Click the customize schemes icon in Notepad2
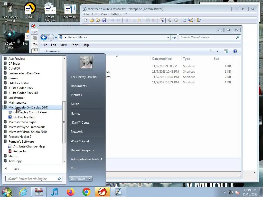This screenshot has width=263, height=197. (x=190, y=20)
